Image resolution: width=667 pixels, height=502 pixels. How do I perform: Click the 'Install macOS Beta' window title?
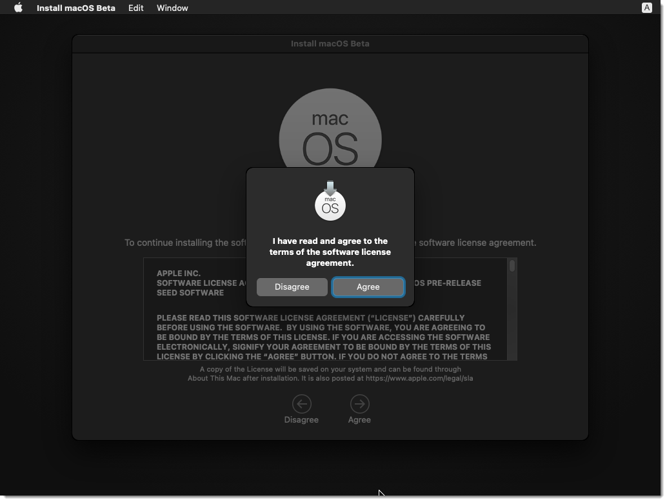point(330,43)
